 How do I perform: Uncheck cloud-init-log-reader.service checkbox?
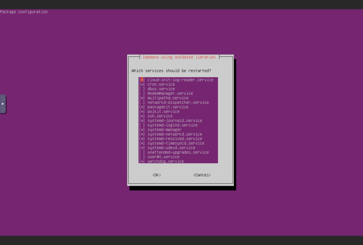142,80
